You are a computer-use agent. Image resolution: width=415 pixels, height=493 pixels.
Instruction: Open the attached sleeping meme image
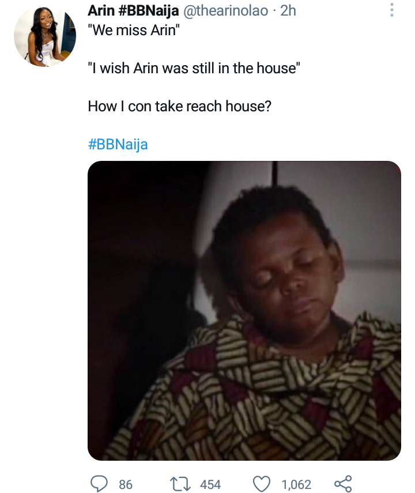click(x=244, y=311)
